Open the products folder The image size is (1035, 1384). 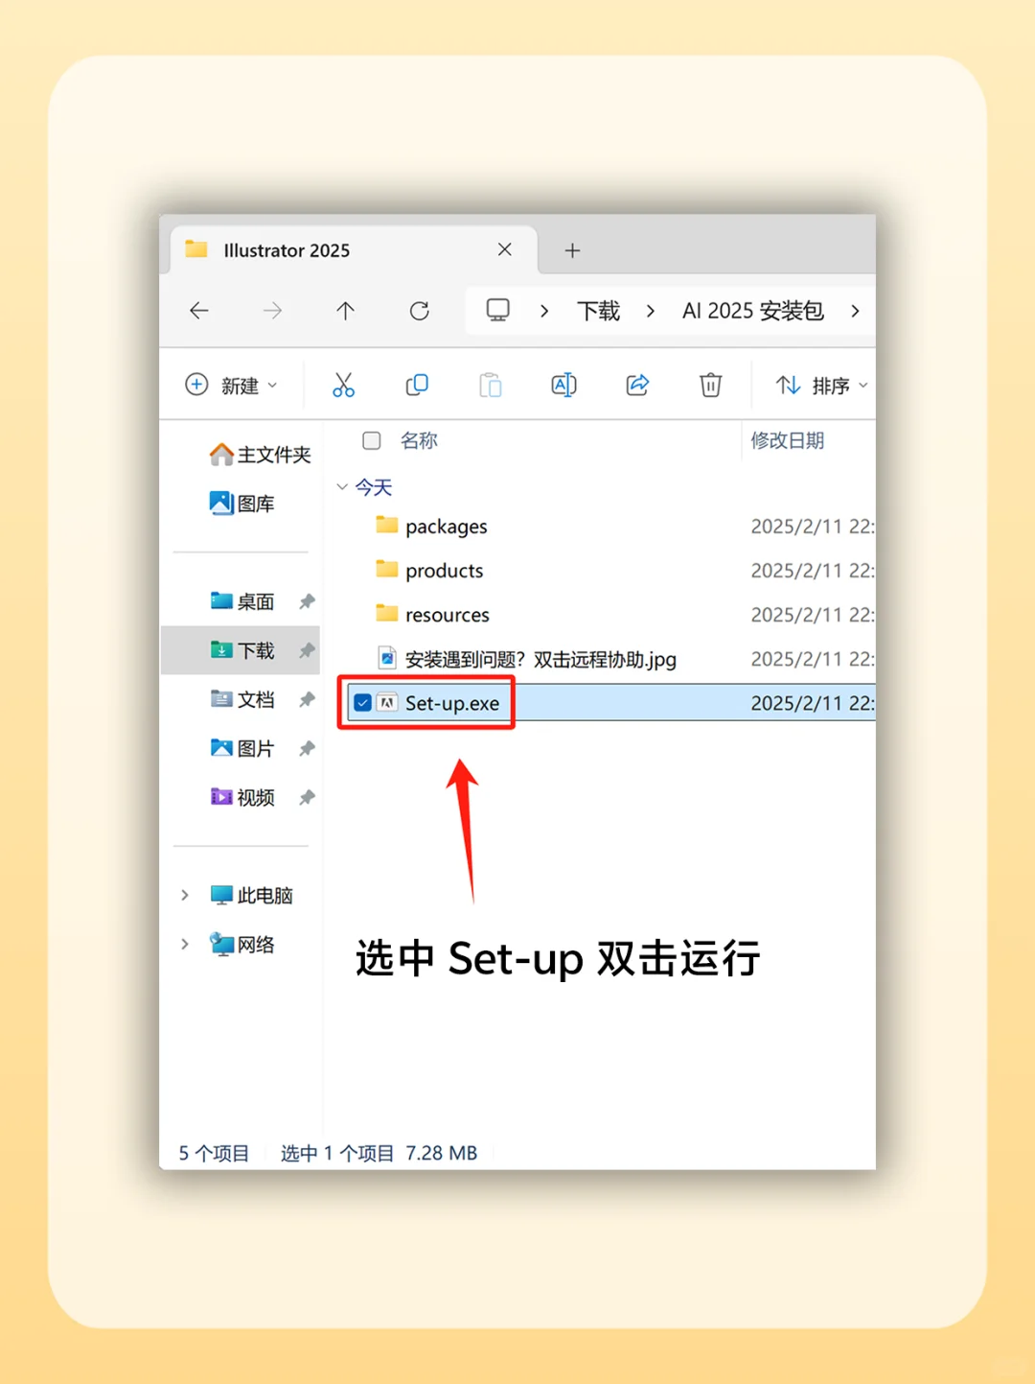coord(445,570)
